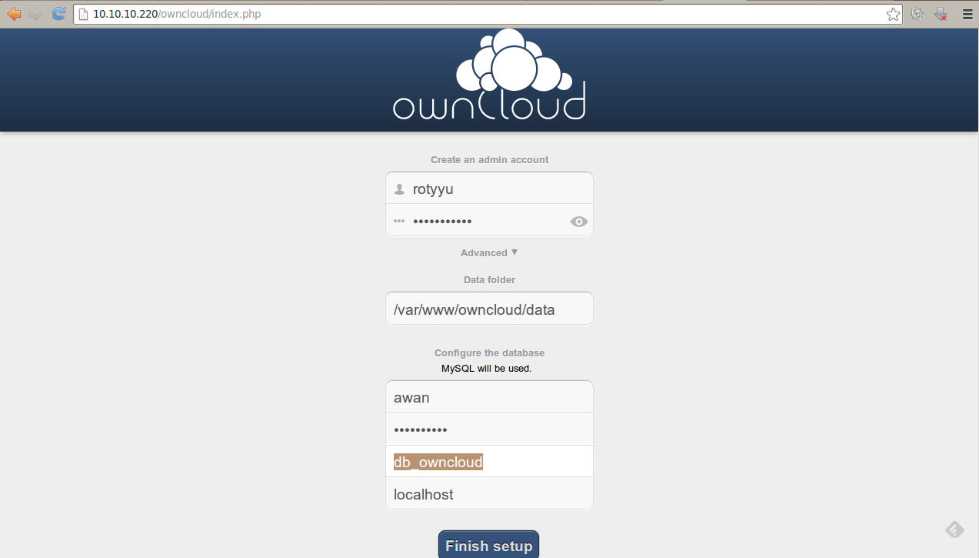The image size is (979, 558).
Task: Select the person icon in the username field
Action: point(399,188)
